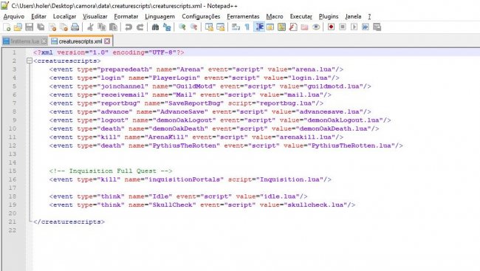480x271 pixels.
Task: Click the text "guildmotd.lua"
Action: [333, 86]
